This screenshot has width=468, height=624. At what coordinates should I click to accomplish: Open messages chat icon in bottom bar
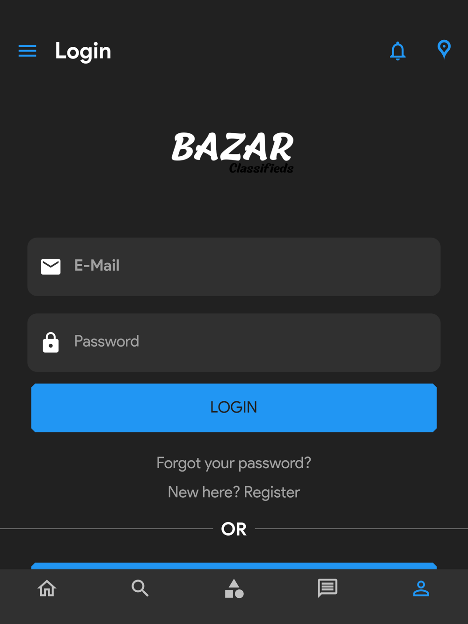[x=328, y=588]
